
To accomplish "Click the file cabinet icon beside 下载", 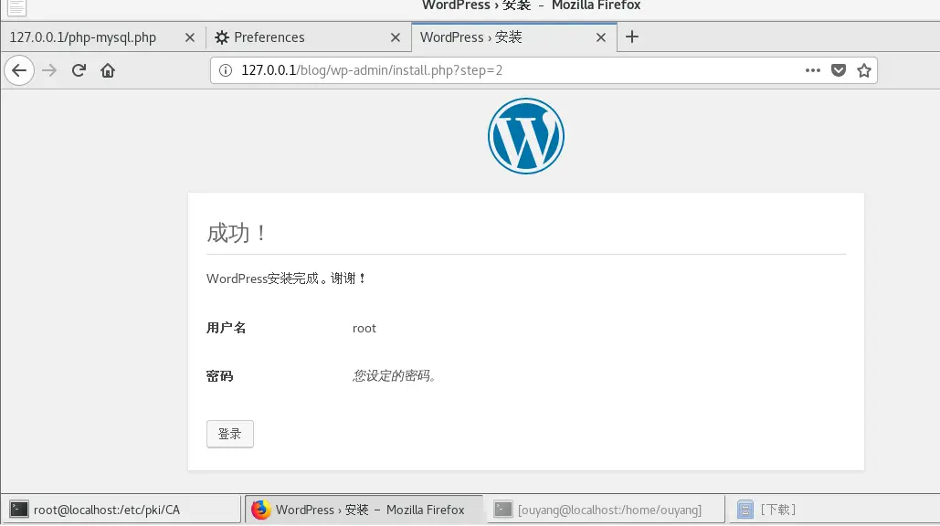I will (745, 510).
